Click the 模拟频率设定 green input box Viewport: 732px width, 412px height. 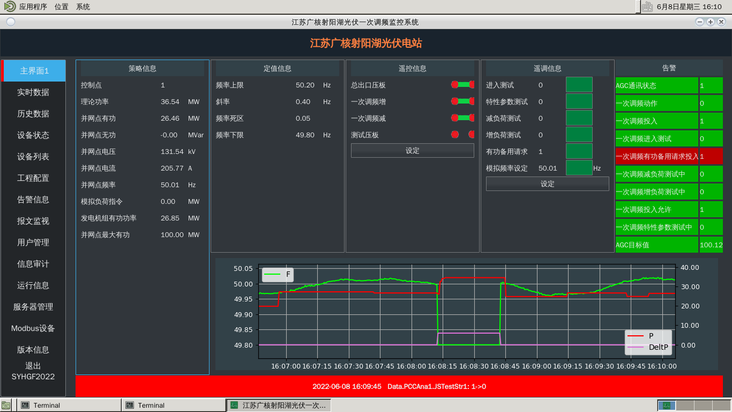(x=579, y=168)
